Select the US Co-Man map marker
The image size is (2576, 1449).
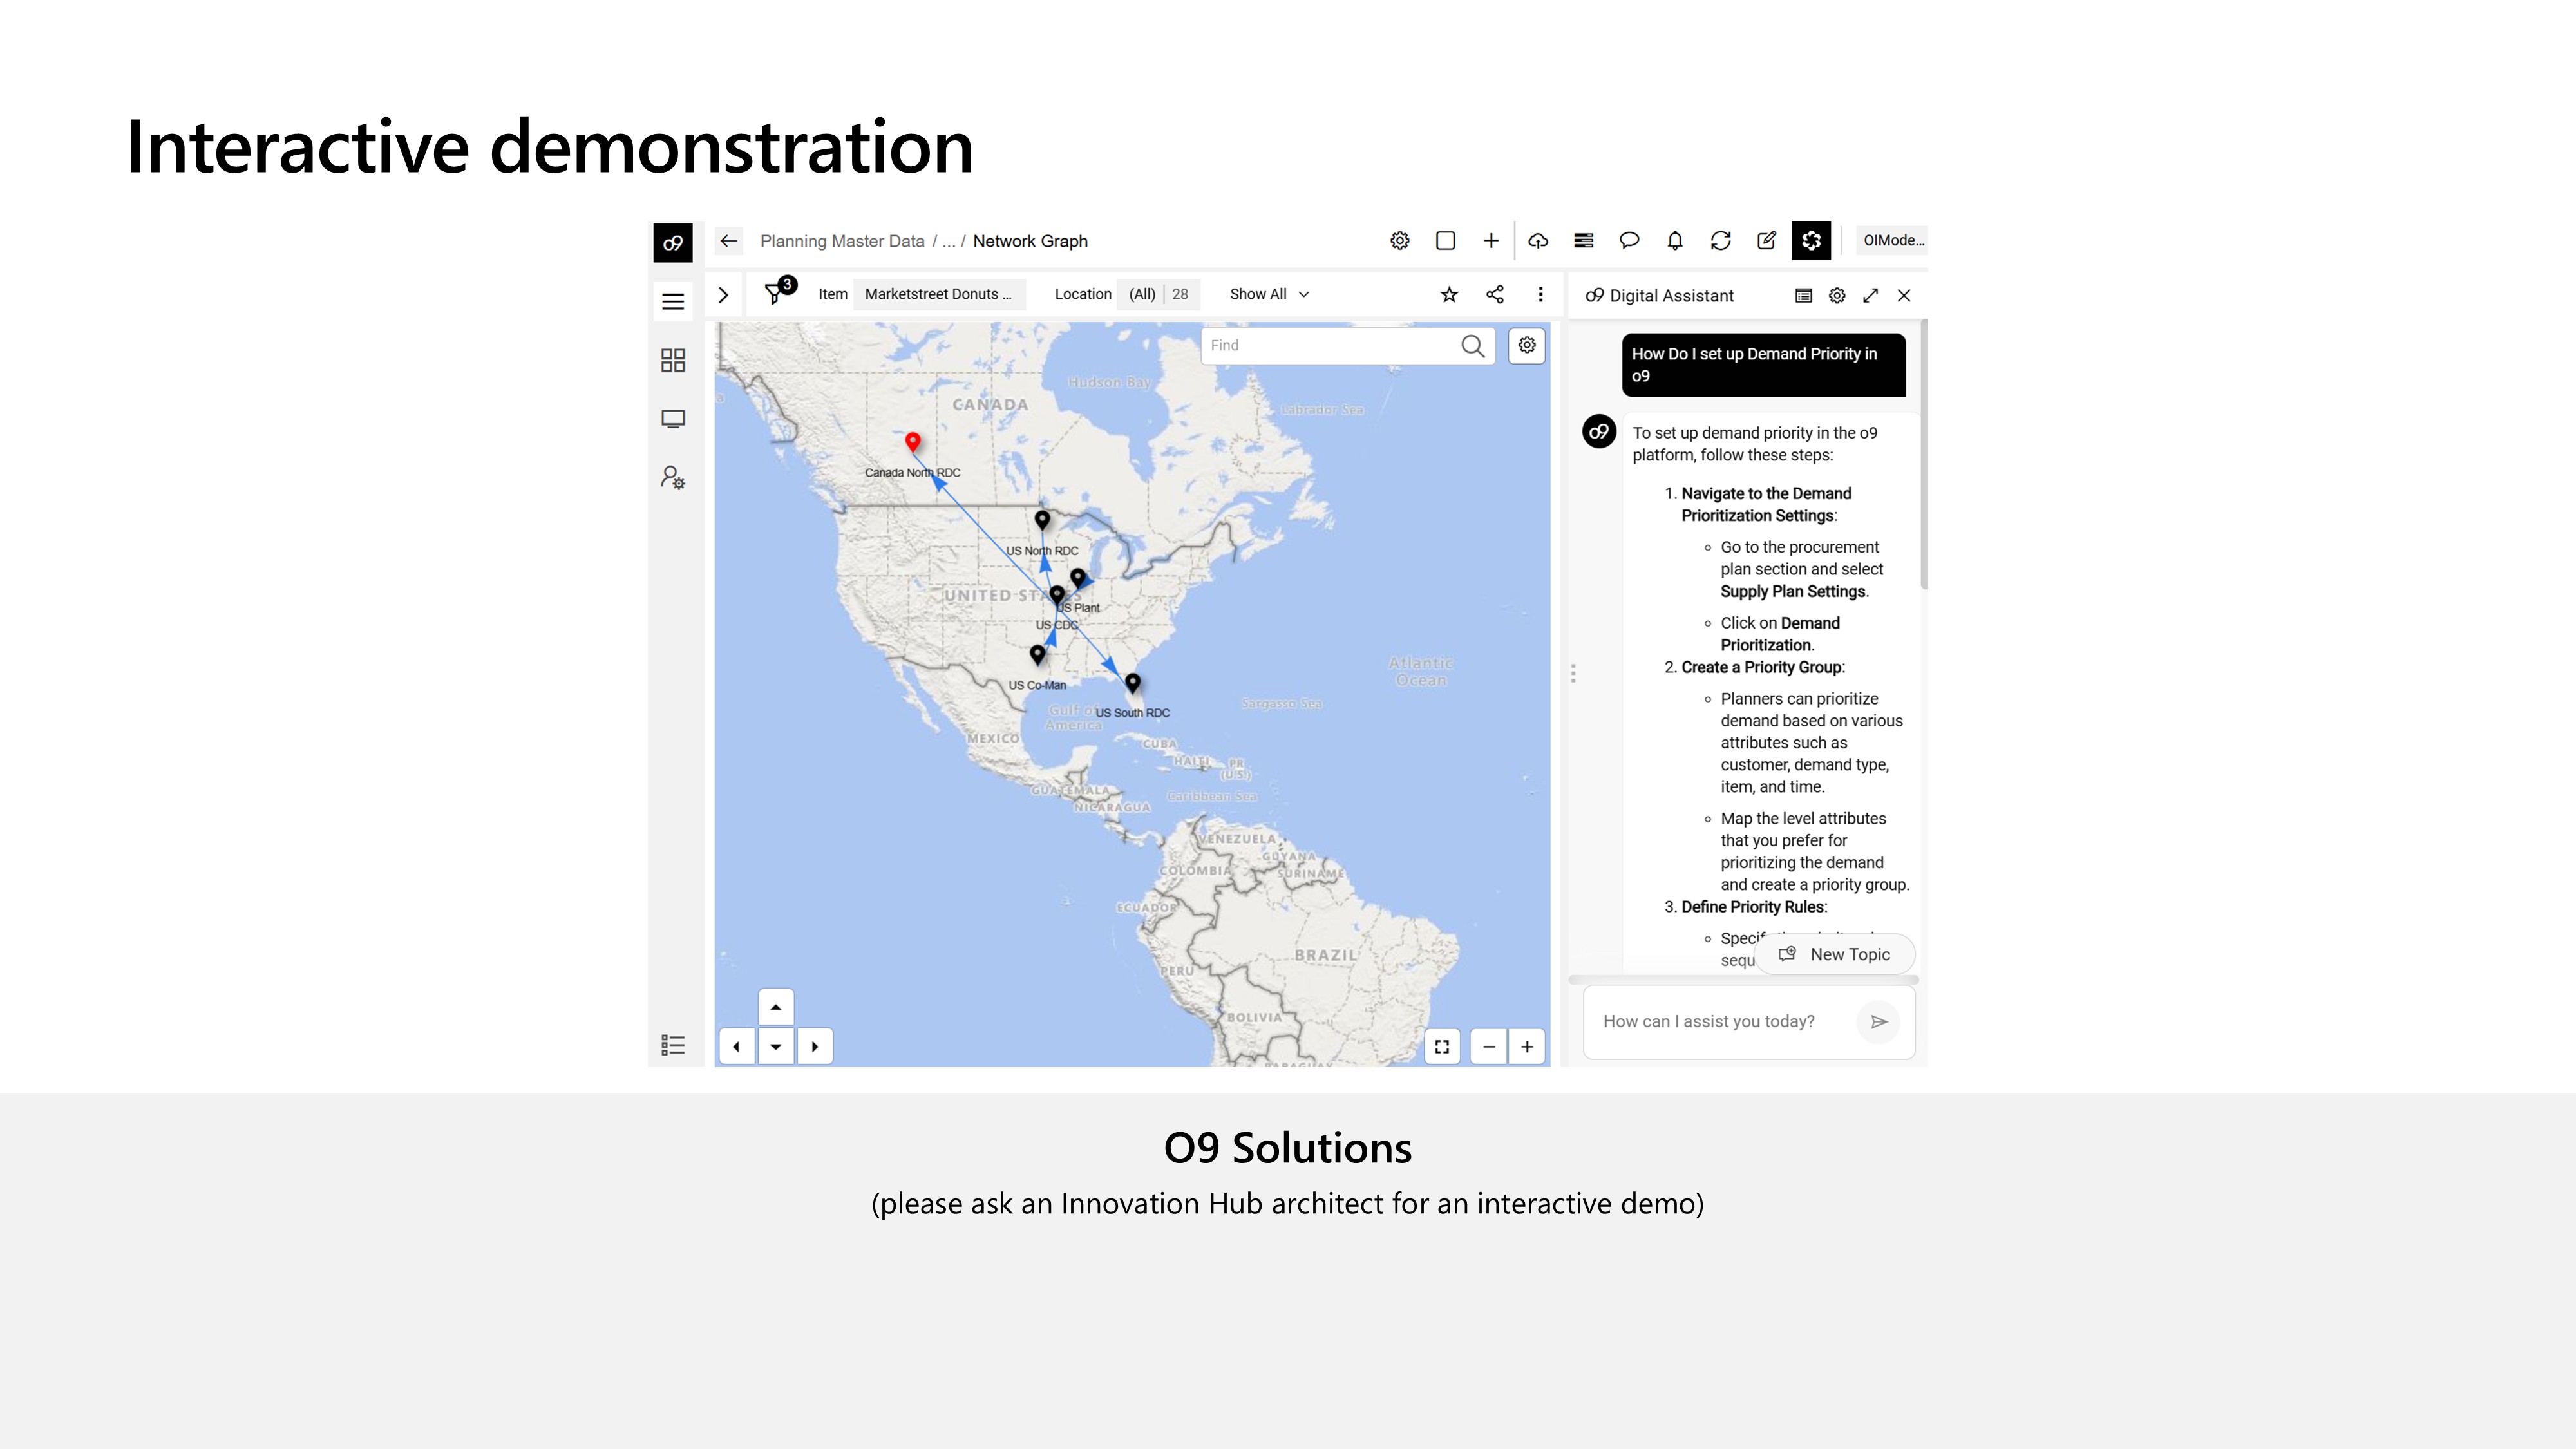click(x=1037, y=654)
